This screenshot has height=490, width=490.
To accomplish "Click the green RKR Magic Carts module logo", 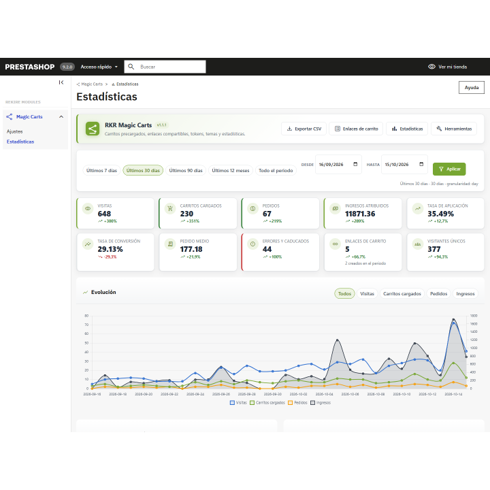I will pos(93,129).
